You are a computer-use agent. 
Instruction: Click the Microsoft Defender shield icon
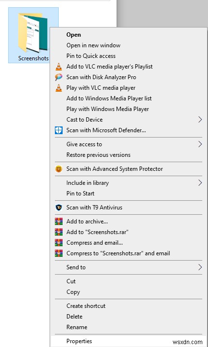59,130
